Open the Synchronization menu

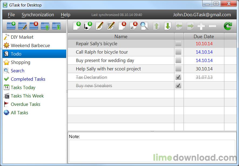(x=38, y=15)
